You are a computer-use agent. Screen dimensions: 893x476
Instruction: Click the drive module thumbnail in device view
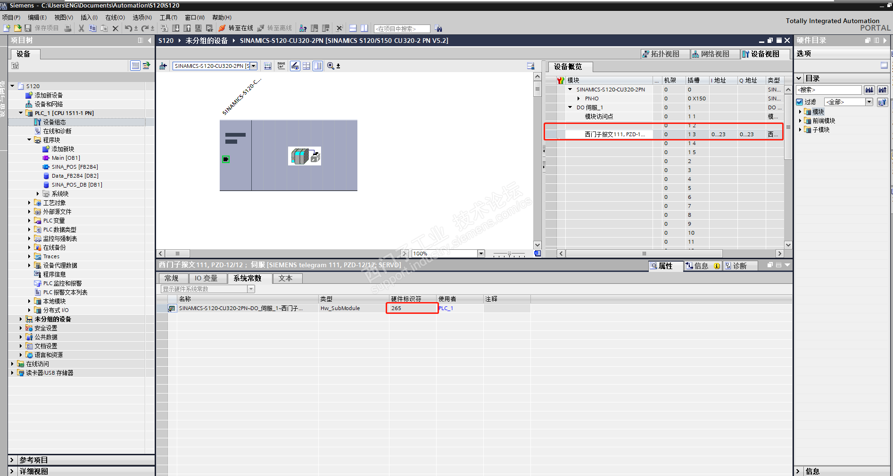point(305,156)
